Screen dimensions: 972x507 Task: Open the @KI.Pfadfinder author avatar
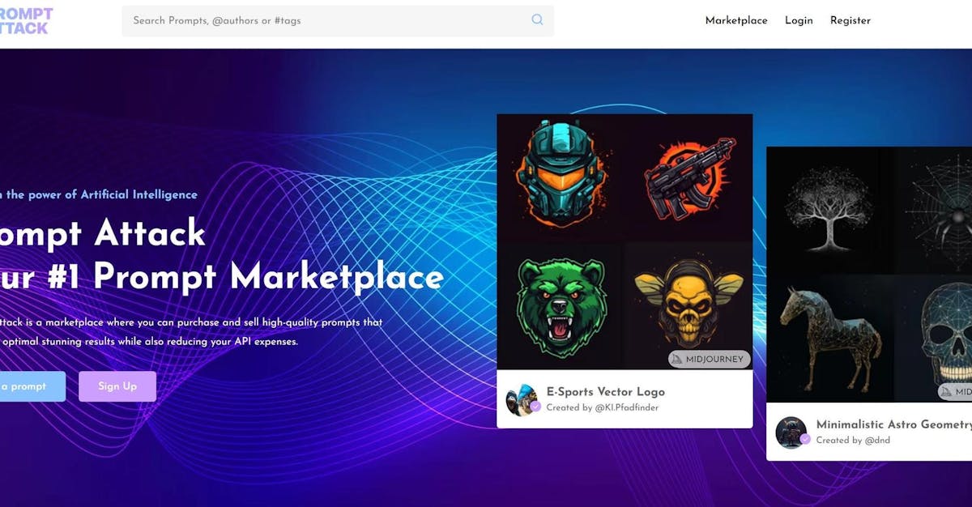[x=522, y=399]
